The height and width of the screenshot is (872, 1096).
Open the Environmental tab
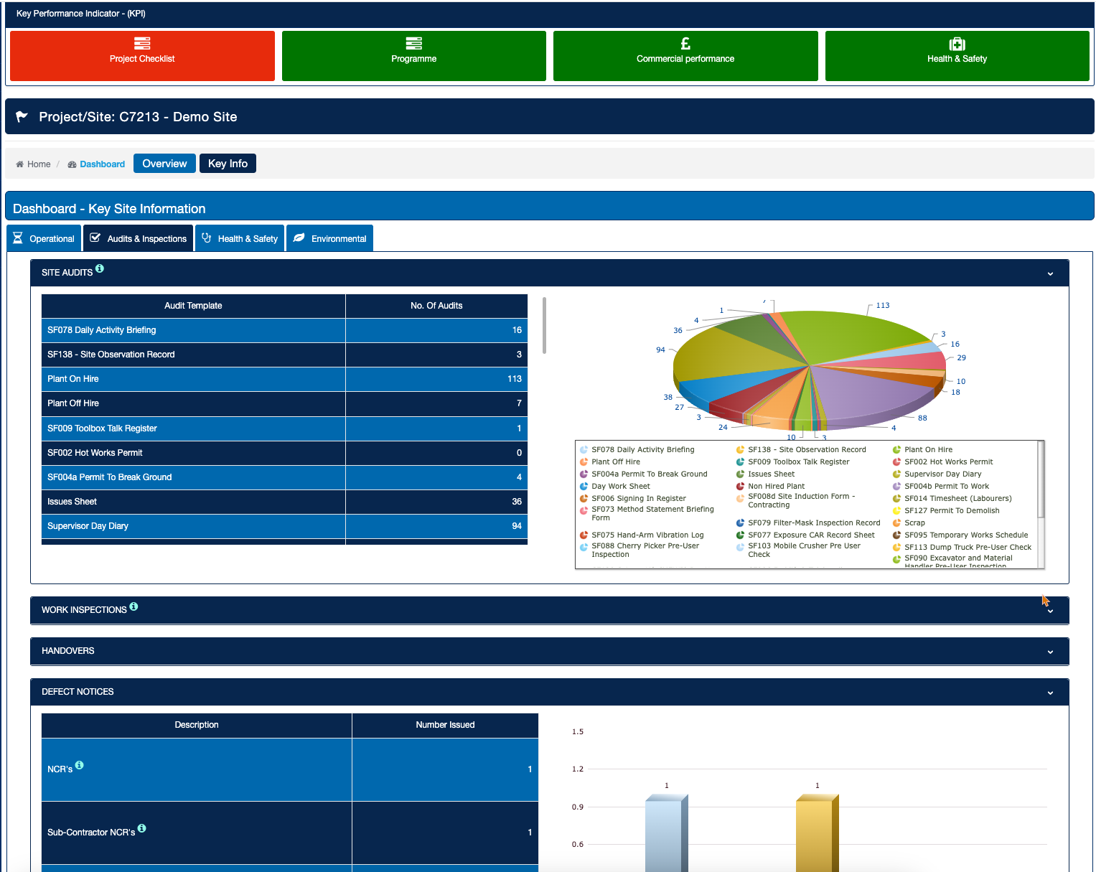(x=329, y=239)
